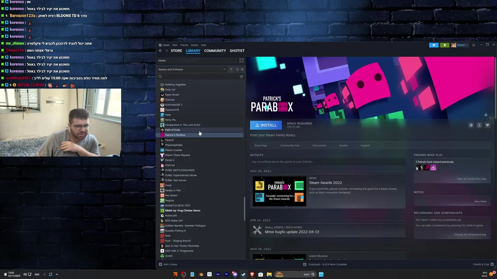Viewport: 497px width, 279px height.
Task: Click the Add a Game plus icon
Action: point(161,264)
